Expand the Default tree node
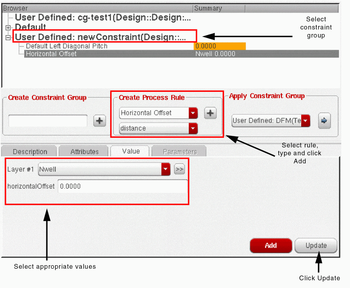 [8, 27]
